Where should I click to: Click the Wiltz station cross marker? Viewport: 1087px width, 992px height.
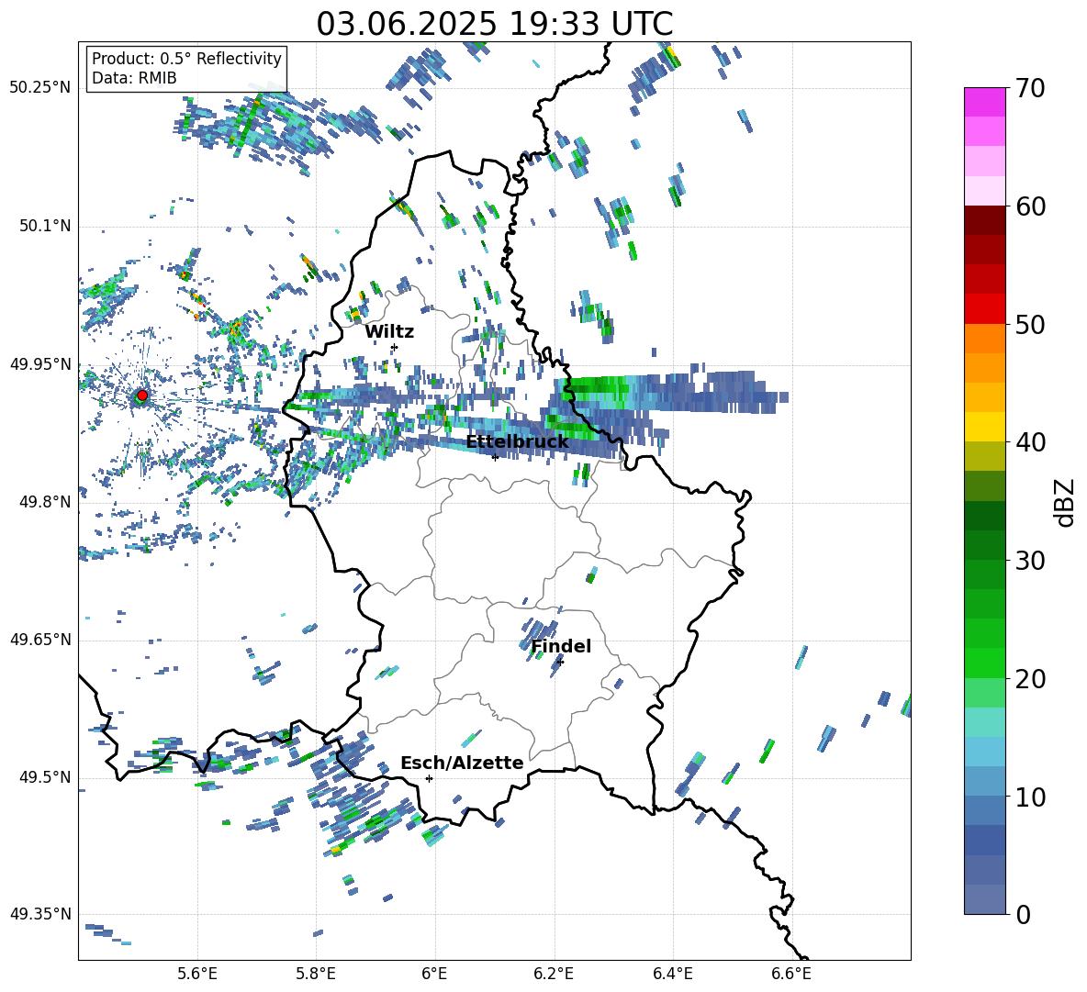click(395, 347)
